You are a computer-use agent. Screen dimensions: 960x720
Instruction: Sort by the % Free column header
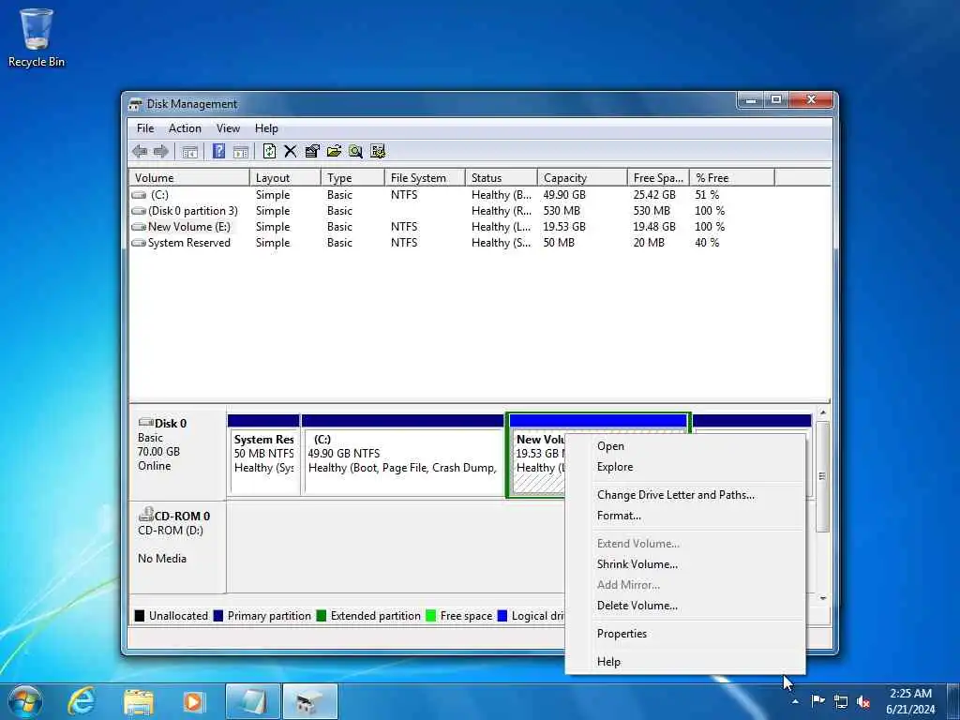pyautogui.click(x=731, y=177)
